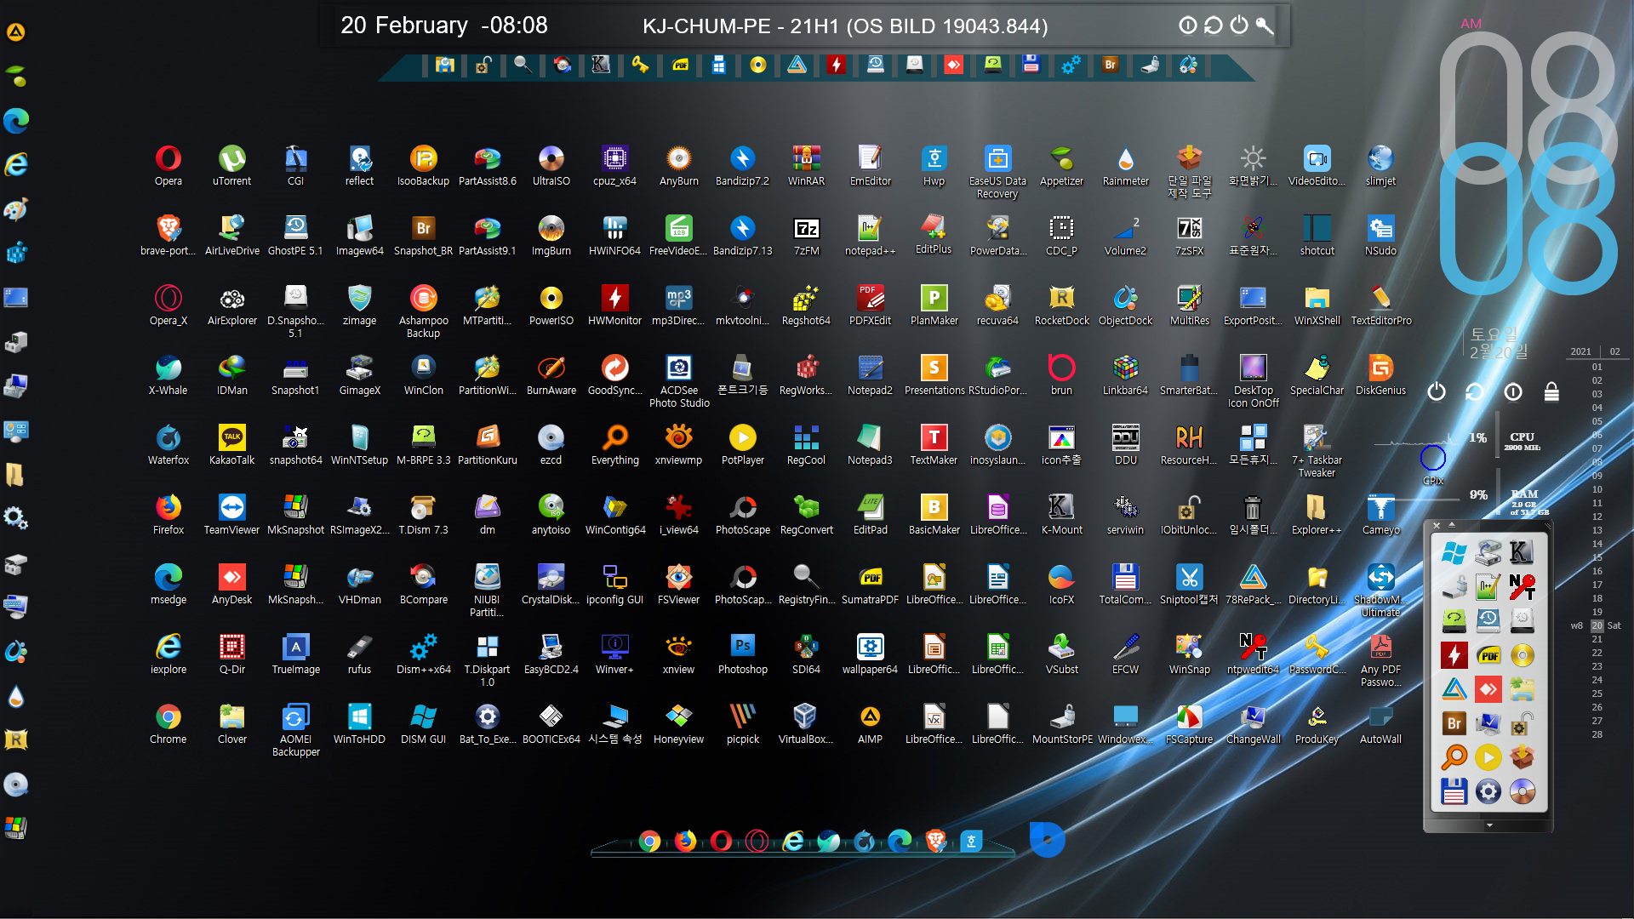Launch PhotoScape shortcut
Image resolution: width=1634 pixels, height=919 pixels.
(x=742, y=514)
